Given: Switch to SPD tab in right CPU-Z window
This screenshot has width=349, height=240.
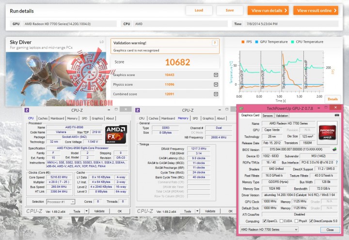Looking at the screenshot, I should pyautogui.click(x=195, y=118).
